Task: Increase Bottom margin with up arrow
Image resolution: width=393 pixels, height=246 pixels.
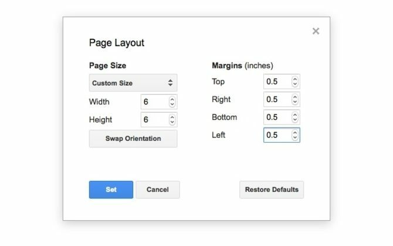Action: point(295,114)
